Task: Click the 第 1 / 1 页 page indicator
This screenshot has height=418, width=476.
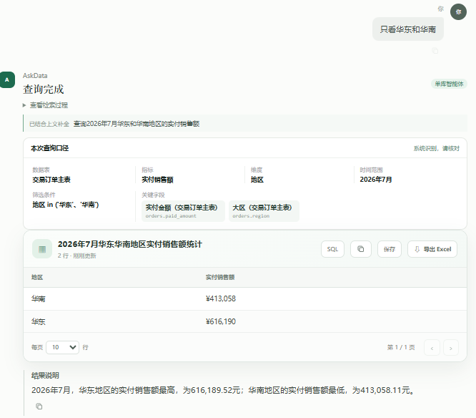Action: click(401, 347)
